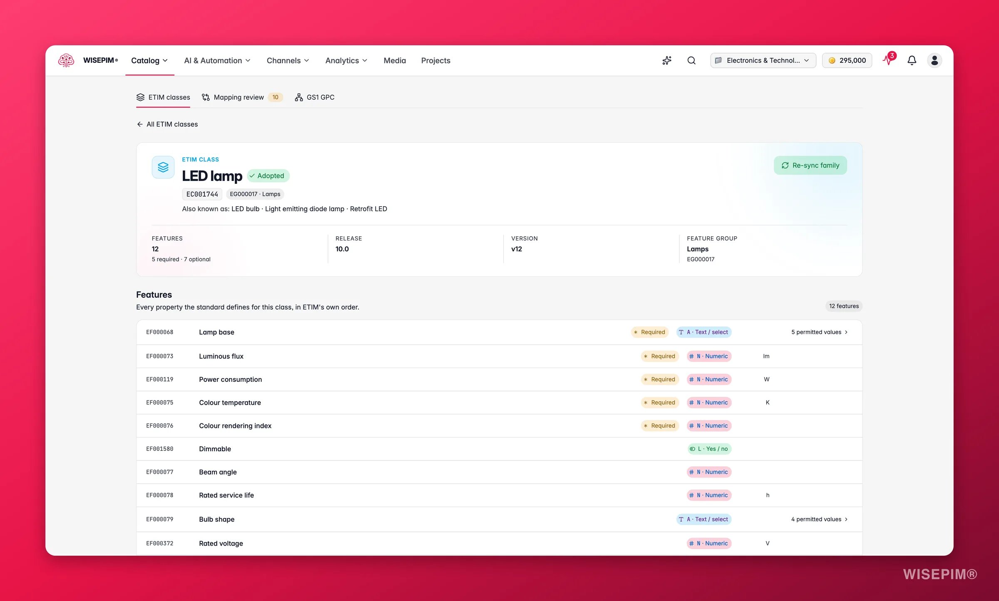
Task: Click the Required badge on Luminous flux
Action: (660, 356)
